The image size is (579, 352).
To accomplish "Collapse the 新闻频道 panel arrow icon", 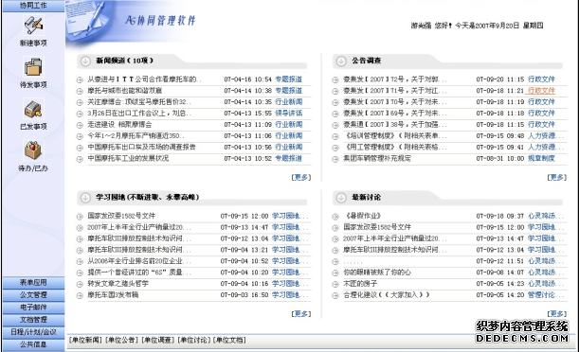I will (x=85, y=61).
